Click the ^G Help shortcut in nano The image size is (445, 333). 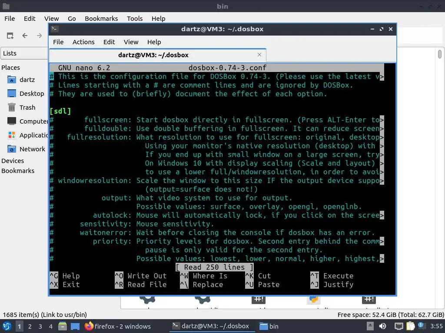(x=65, y=276)
